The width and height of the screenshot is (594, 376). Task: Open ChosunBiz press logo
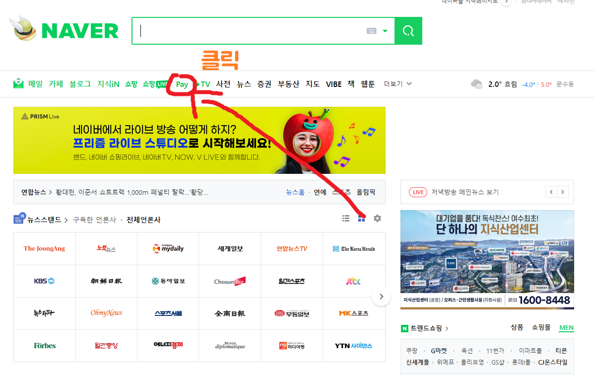(230, 281)
